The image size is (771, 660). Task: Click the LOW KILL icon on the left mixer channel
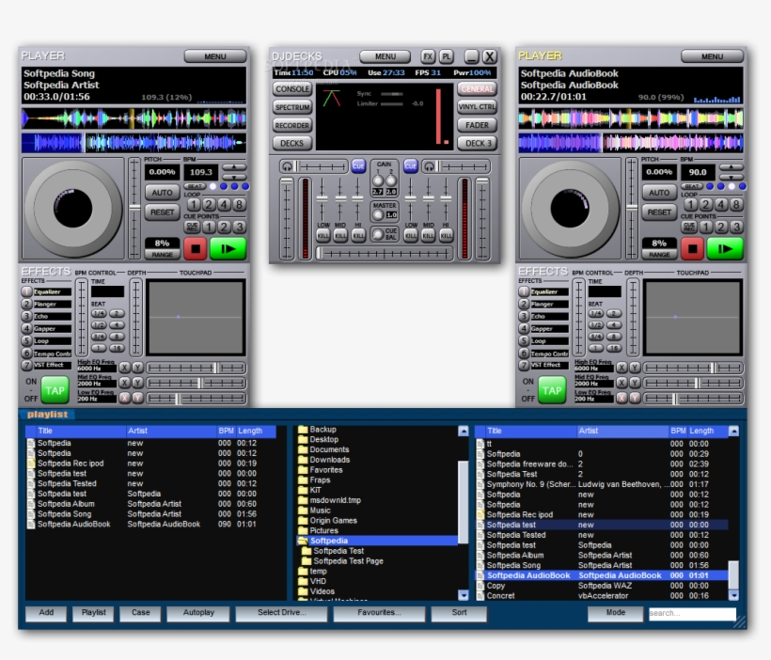click(323, 235)
